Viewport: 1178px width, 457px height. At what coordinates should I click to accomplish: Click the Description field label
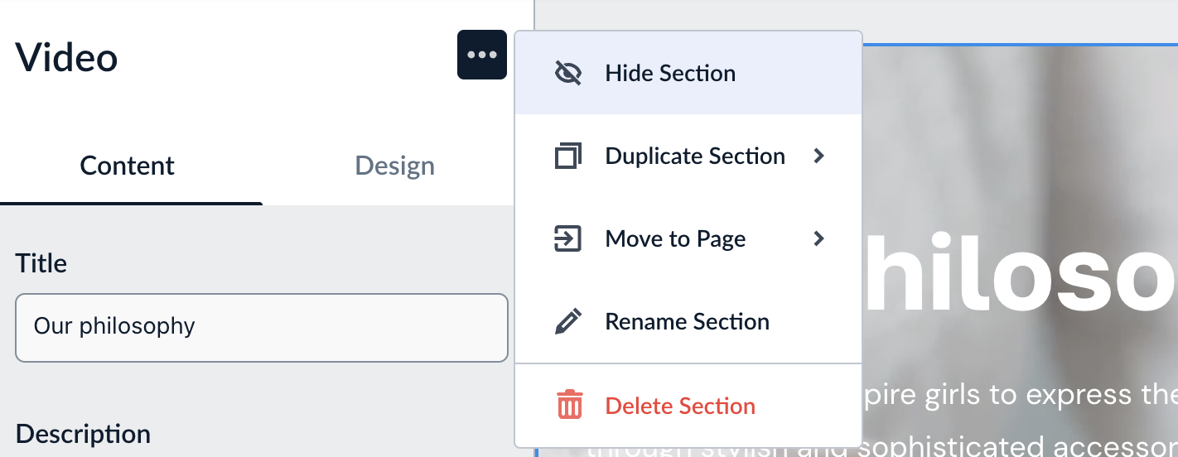click(x=83, y=434)
